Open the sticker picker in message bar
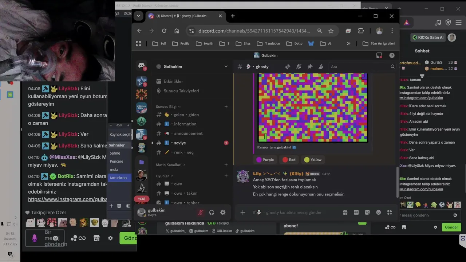The width and height of the screenshot is (466, 262). [367, 213]
